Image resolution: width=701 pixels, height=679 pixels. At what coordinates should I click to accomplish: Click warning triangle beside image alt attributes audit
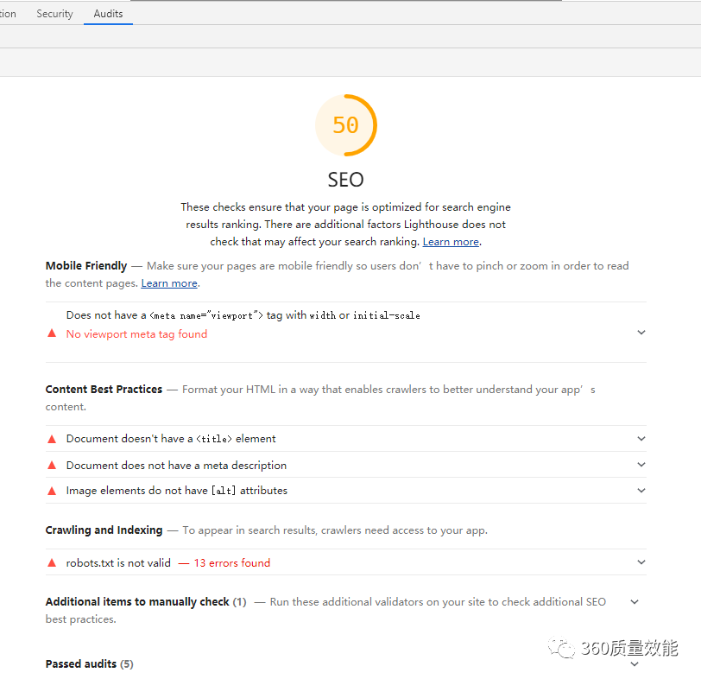coord(52,491)
